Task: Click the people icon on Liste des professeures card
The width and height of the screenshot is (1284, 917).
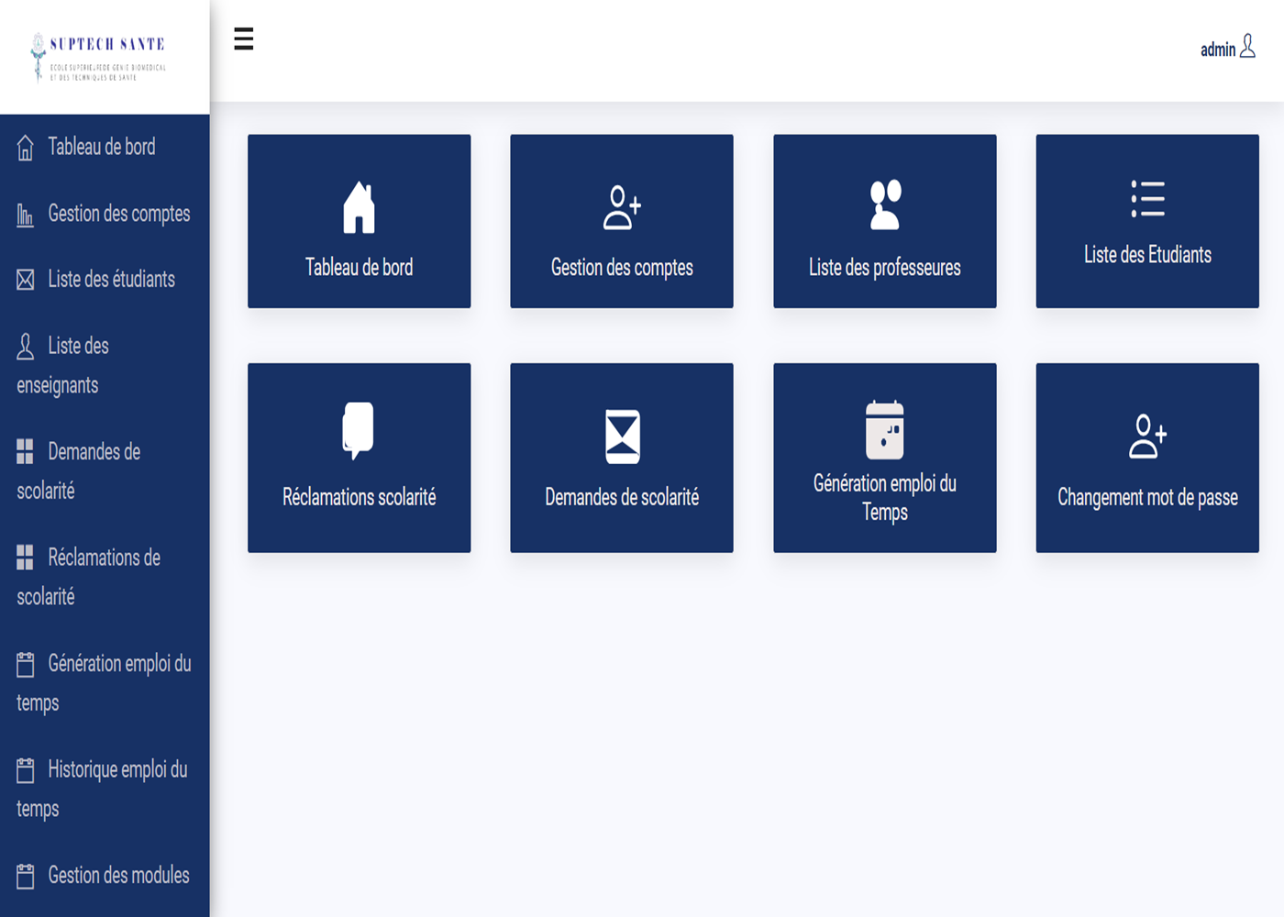Action: pos(885,204)
